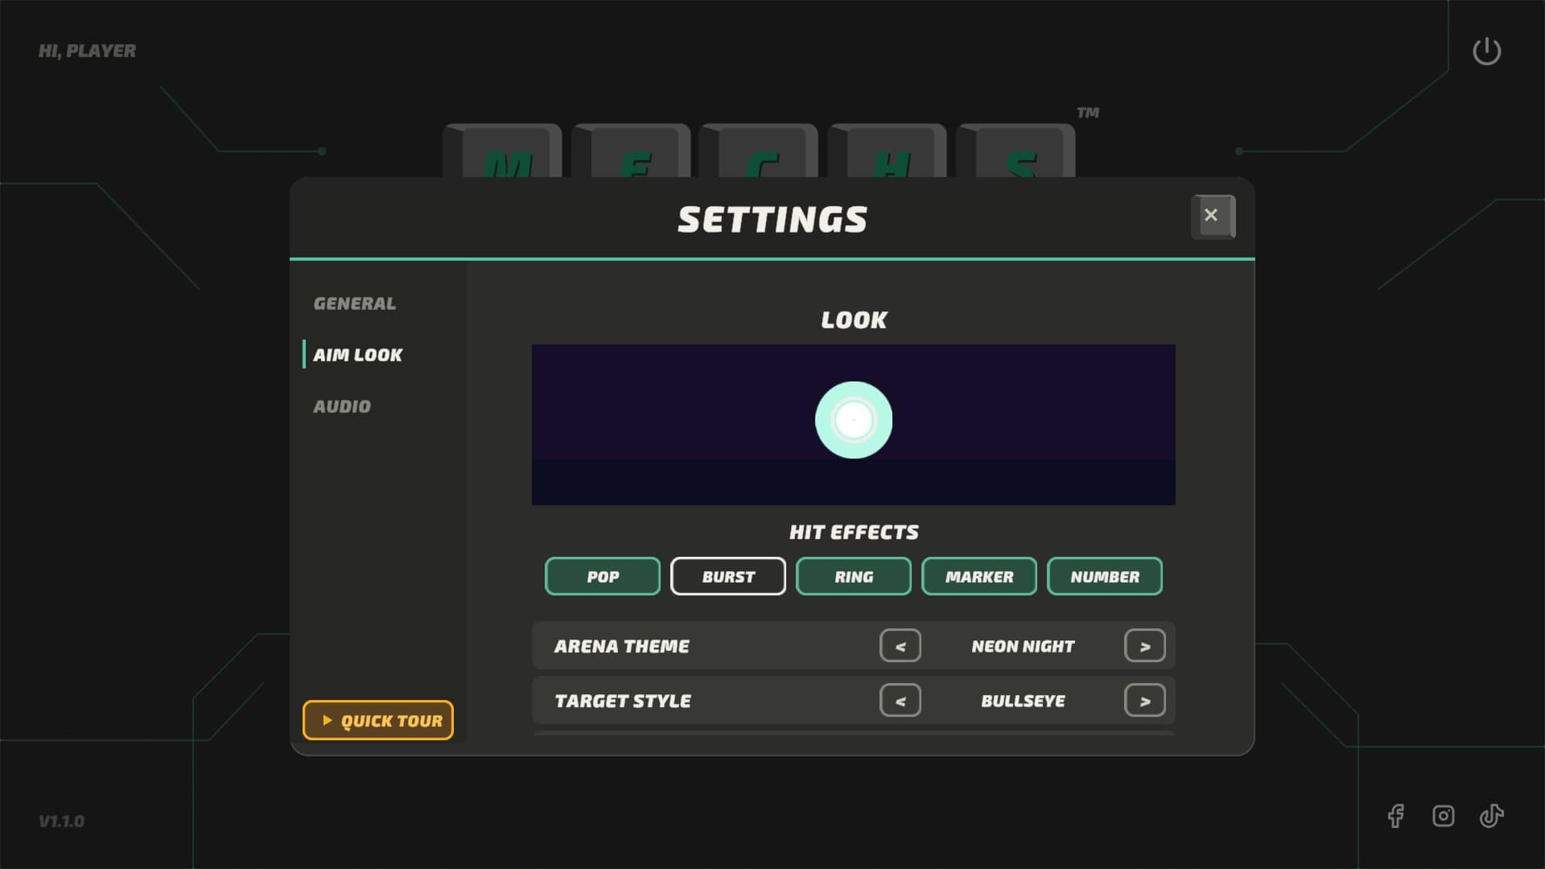Select previous Target Style option
The image size is (1545, 869).
900,700
